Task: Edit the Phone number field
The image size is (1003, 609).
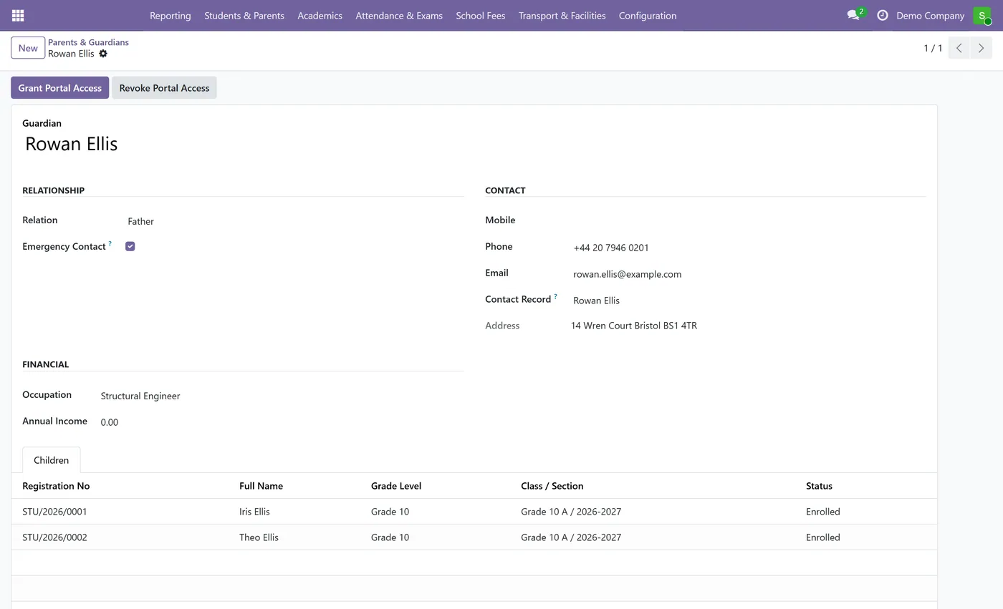Action: [x=748, y=248]
